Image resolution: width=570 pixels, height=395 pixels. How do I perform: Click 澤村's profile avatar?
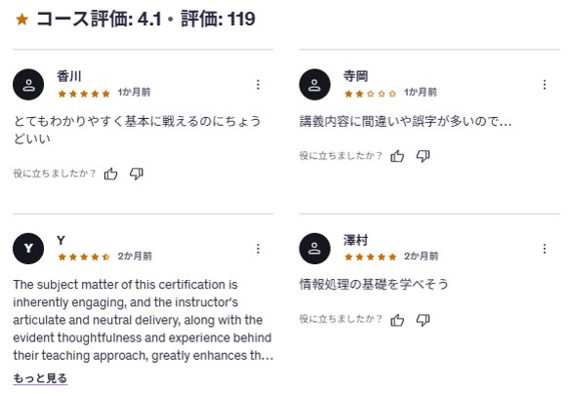click(315, 249)
